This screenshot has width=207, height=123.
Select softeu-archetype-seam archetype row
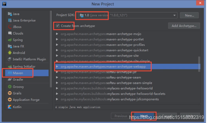click(x=128, y=77)
